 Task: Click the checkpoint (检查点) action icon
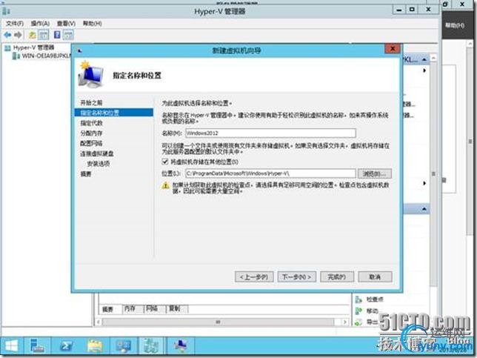(x=359, y=300)
